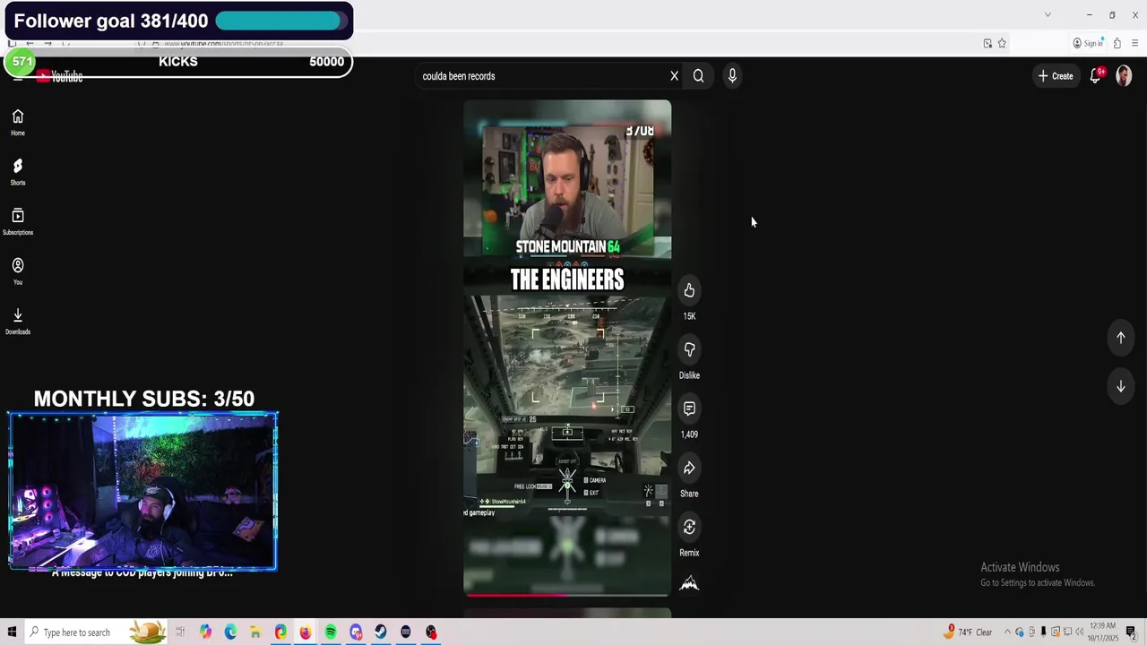This screenshot has height=645, width=1147.
Task: Clear the search box with the X
Action: click(x=674, y=76)
